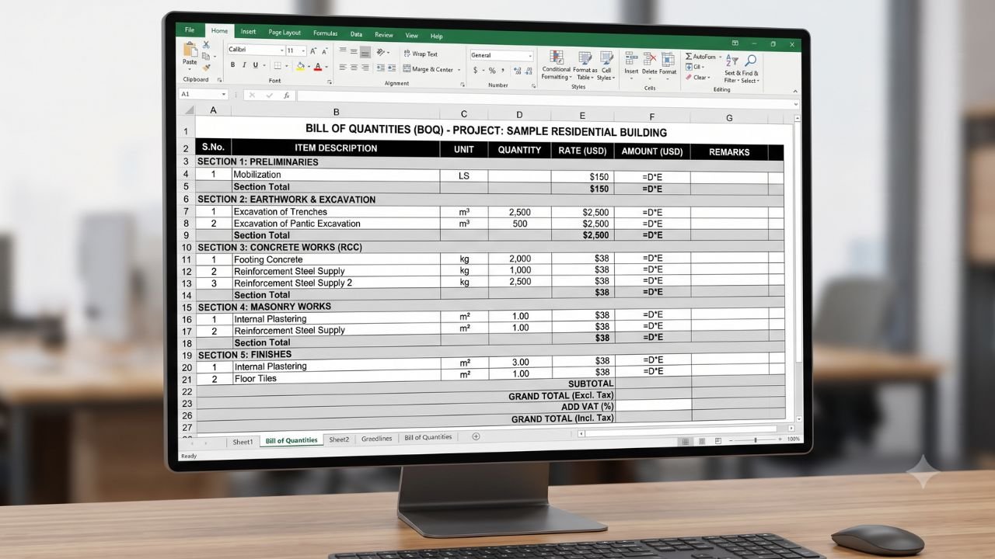Click the Center horizontal alignment icon
This screenshot has width=995, height=559.
point(354,68)
